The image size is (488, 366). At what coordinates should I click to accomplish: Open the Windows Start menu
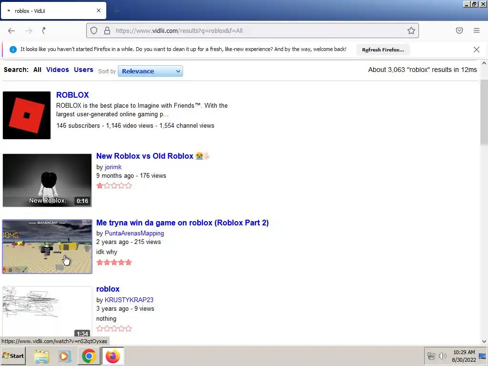(x=13, y=356)
